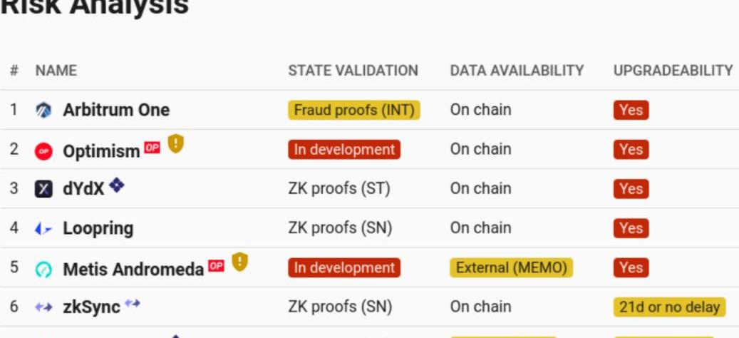
Task: Click the dYdX logo icon
Action: click(x=43, y=189)
